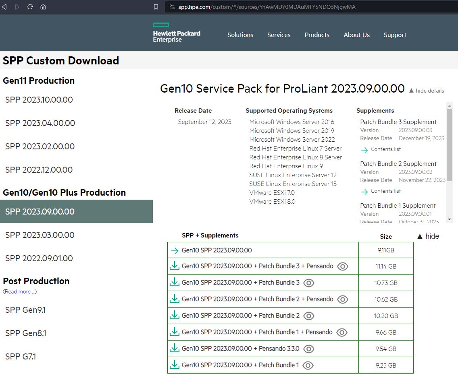Click download icon for Patch Bundle 3 + Pensando
The height and width of the screenshot is (380, 458).
click(x=175, y=266)
